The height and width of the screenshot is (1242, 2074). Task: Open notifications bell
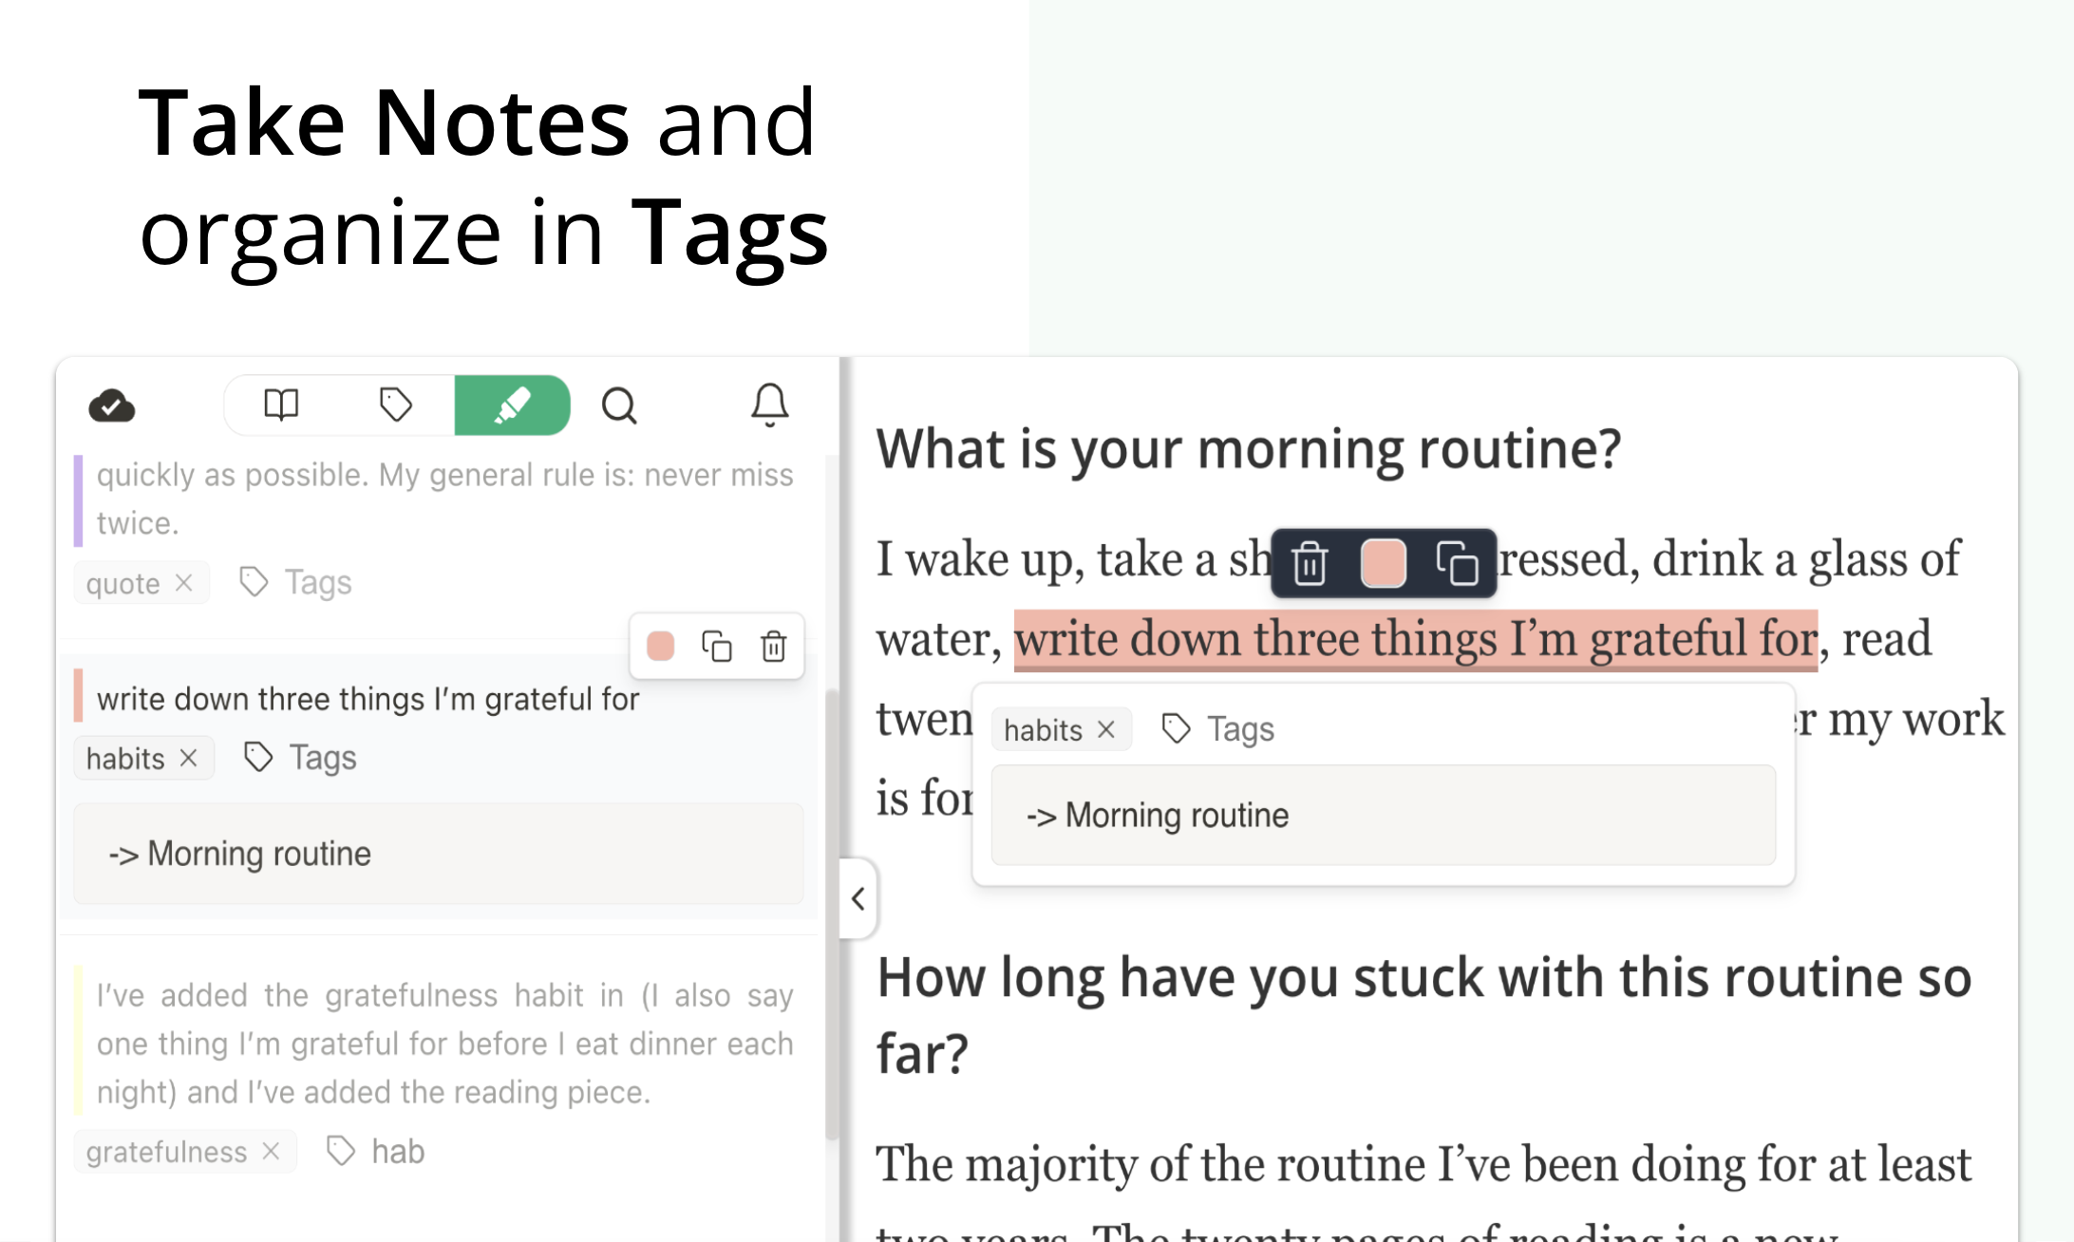pyautogui.click(x=769, y=405)
